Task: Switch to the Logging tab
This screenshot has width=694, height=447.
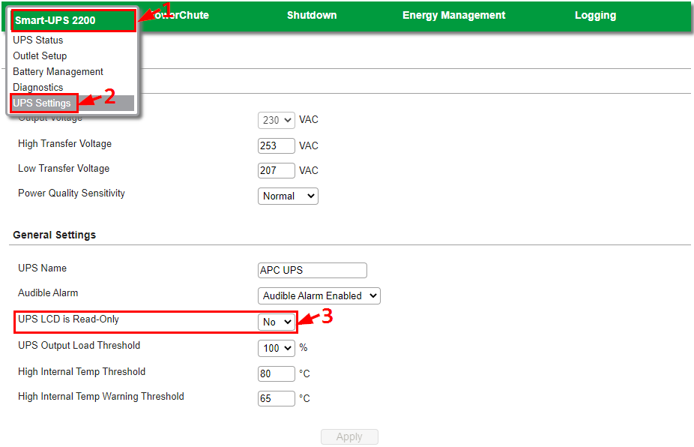Action: pyautogui.click(x=595, y=15)
